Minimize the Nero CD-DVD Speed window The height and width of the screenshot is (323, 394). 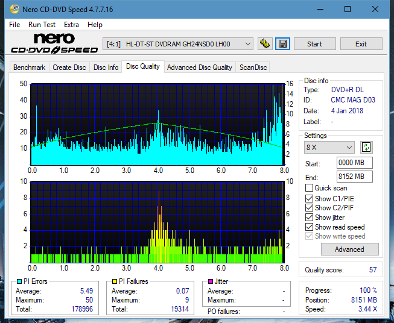click(320, 9)
